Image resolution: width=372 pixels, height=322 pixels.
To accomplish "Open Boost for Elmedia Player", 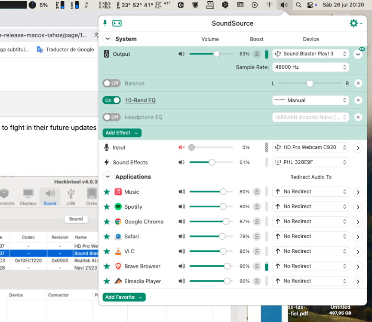I will pos(257,281).
